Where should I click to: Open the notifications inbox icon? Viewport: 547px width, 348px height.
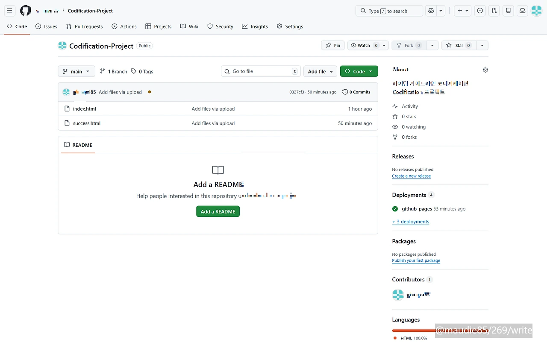pos(522,11)
